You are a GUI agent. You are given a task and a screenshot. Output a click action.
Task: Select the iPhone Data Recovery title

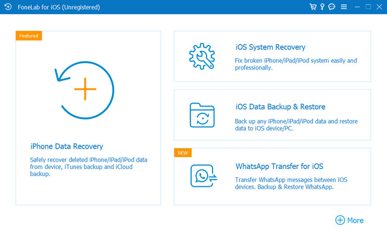coord(67,146)
